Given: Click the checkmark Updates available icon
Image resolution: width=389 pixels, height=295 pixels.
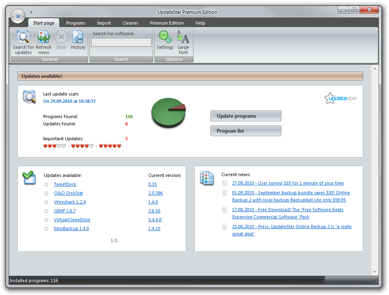Looking at the screenshot, I should (29, 178).
